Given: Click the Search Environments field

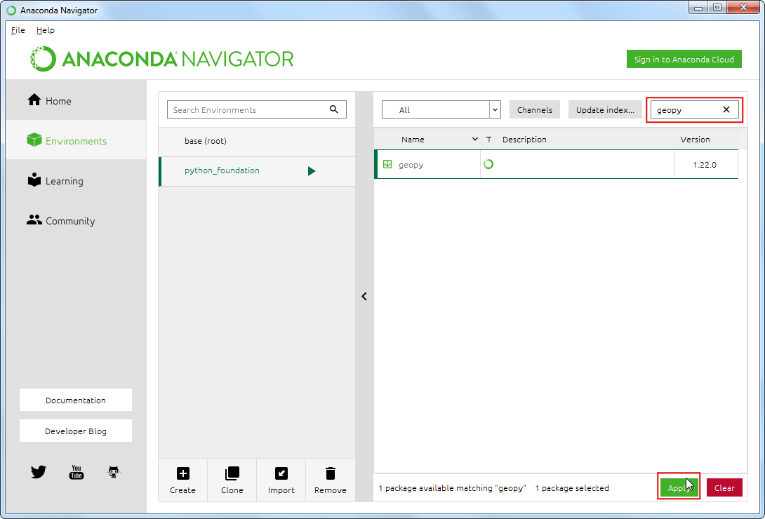Looking at the screenshot, I should pyautogui.click(x=257, y=109).
